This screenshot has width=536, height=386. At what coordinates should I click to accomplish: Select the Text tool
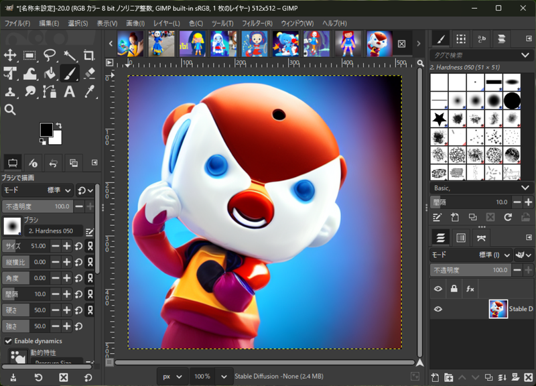70,92
